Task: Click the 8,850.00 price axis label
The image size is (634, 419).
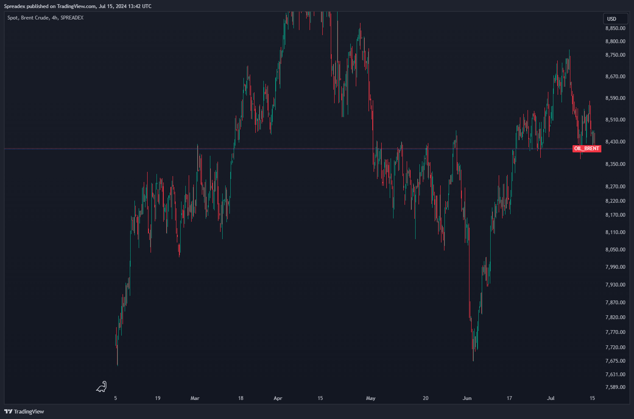Action: tap(615, 28)
